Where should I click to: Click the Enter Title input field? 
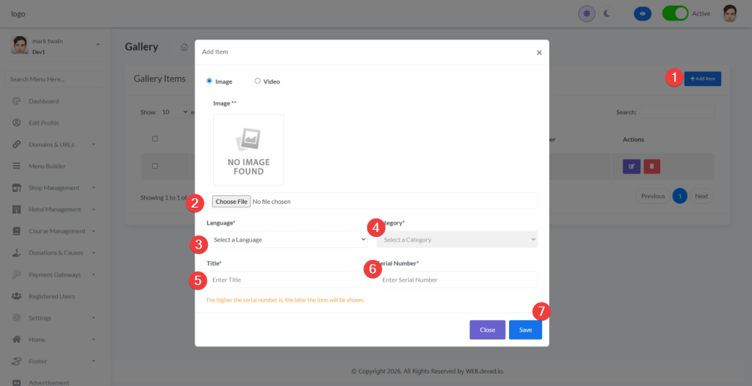tap(286, 280)
